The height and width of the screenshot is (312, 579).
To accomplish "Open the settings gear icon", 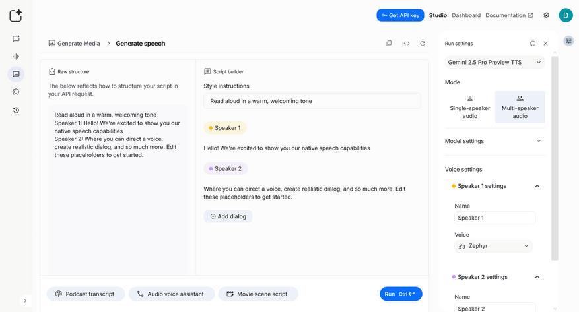I will (546, 15).
